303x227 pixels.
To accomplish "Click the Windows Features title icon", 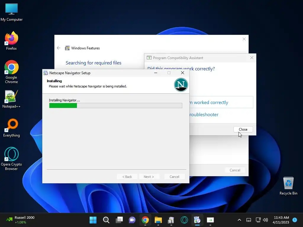I will click(x=67, y=48).
